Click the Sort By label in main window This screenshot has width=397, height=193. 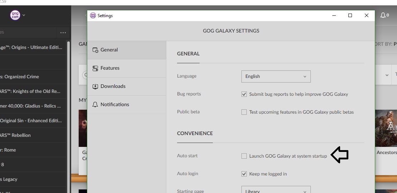click(x=383, y=44)
